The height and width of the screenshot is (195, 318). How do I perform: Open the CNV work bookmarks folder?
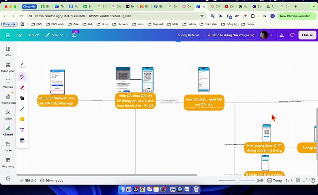[55, 24]
